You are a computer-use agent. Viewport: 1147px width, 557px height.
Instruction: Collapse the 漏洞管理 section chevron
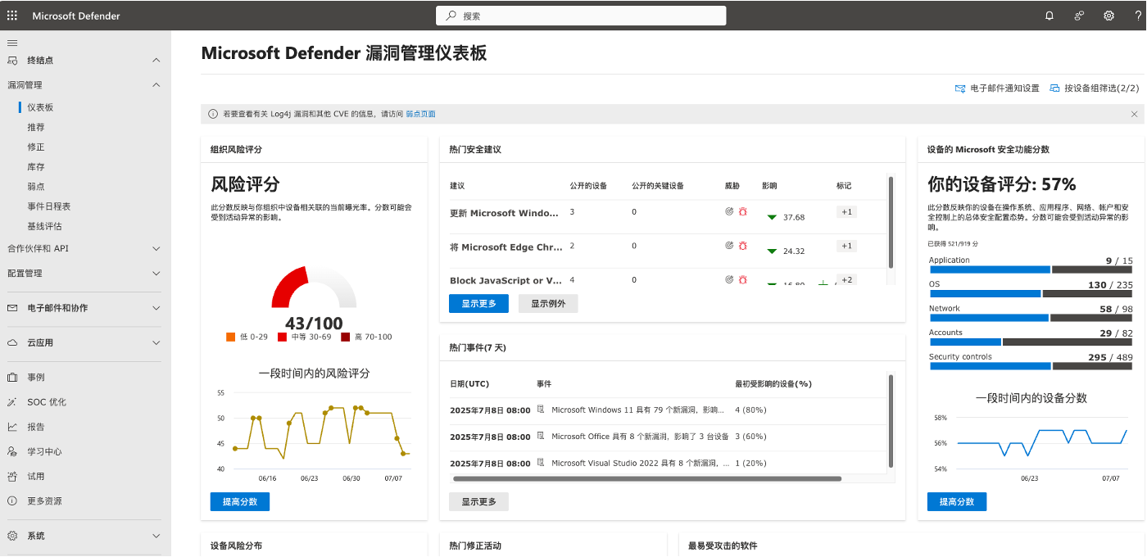[x=156, y=85]
